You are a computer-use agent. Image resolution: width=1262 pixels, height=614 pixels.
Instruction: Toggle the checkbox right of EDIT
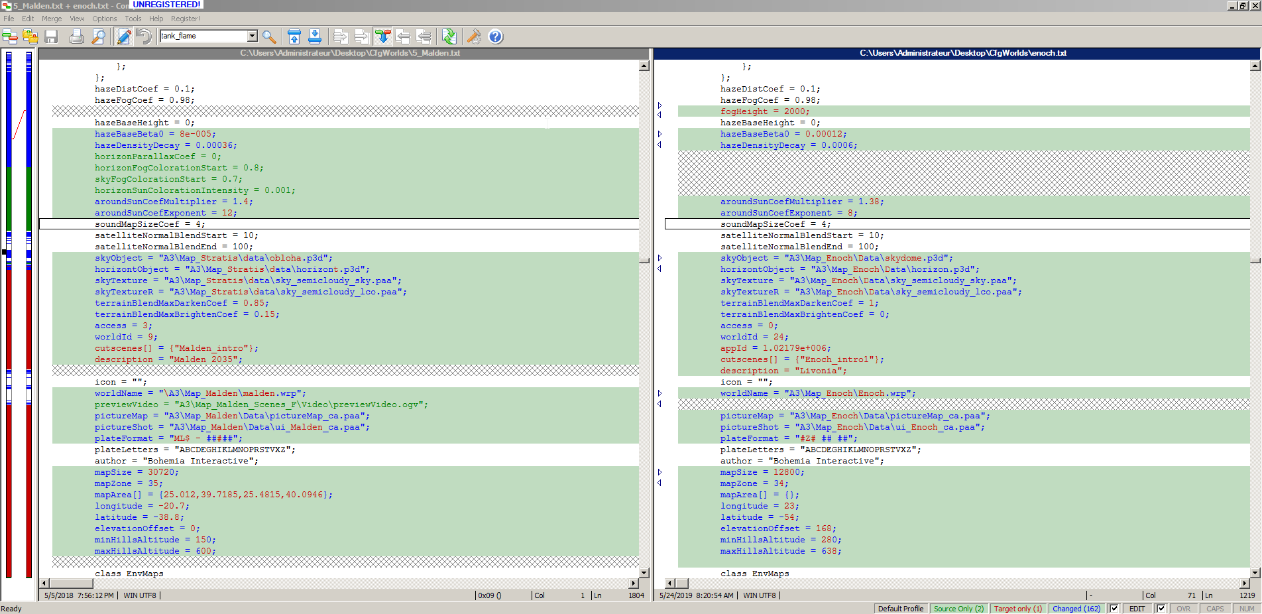(1161, 609)
